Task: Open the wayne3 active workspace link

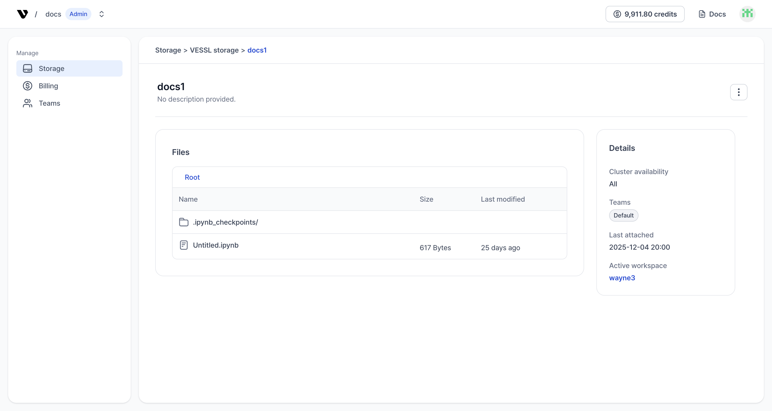Action: tap(622, 278)
